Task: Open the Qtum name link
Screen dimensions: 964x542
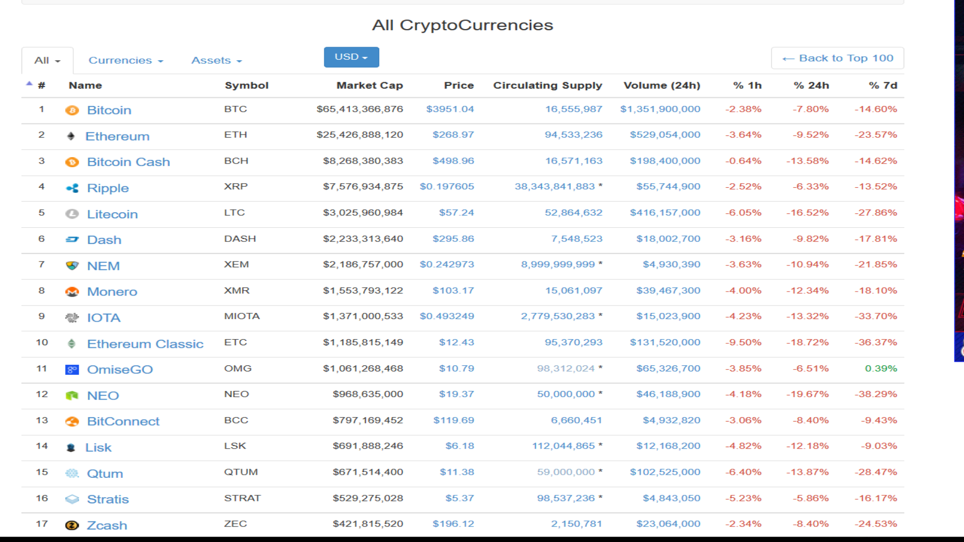Action: (x=105, y=474)
